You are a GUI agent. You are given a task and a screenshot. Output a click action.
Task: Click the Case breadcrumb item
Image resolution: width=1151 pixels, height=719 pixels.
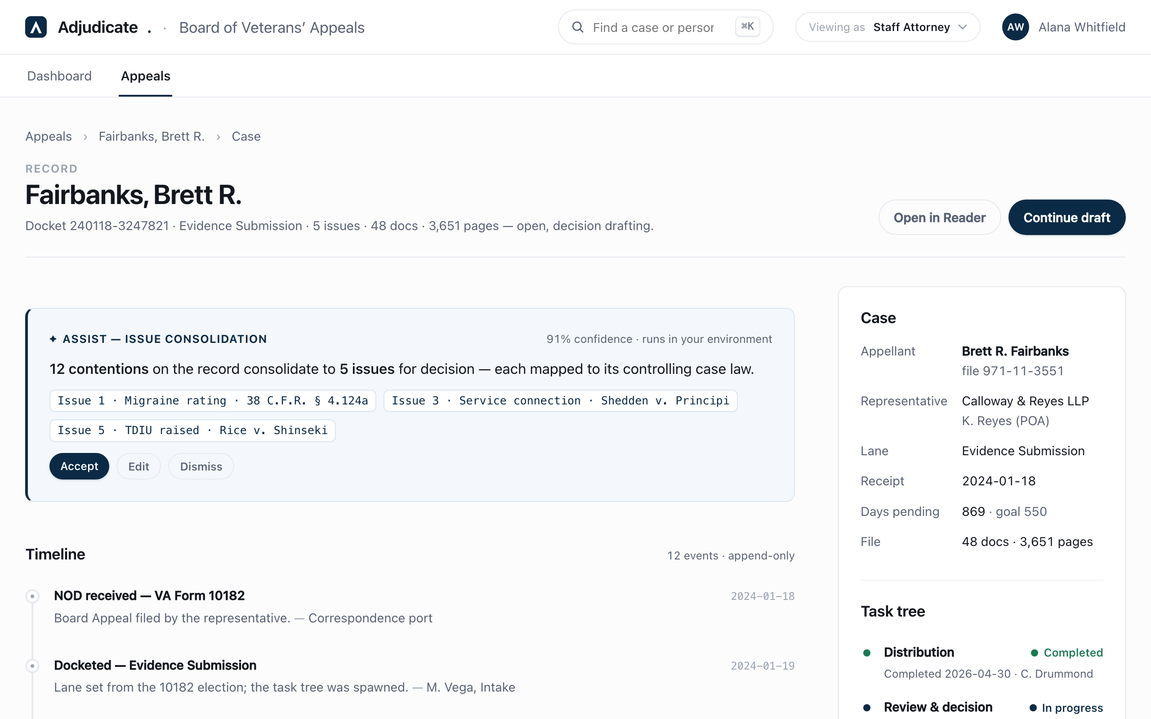point(246,137)
